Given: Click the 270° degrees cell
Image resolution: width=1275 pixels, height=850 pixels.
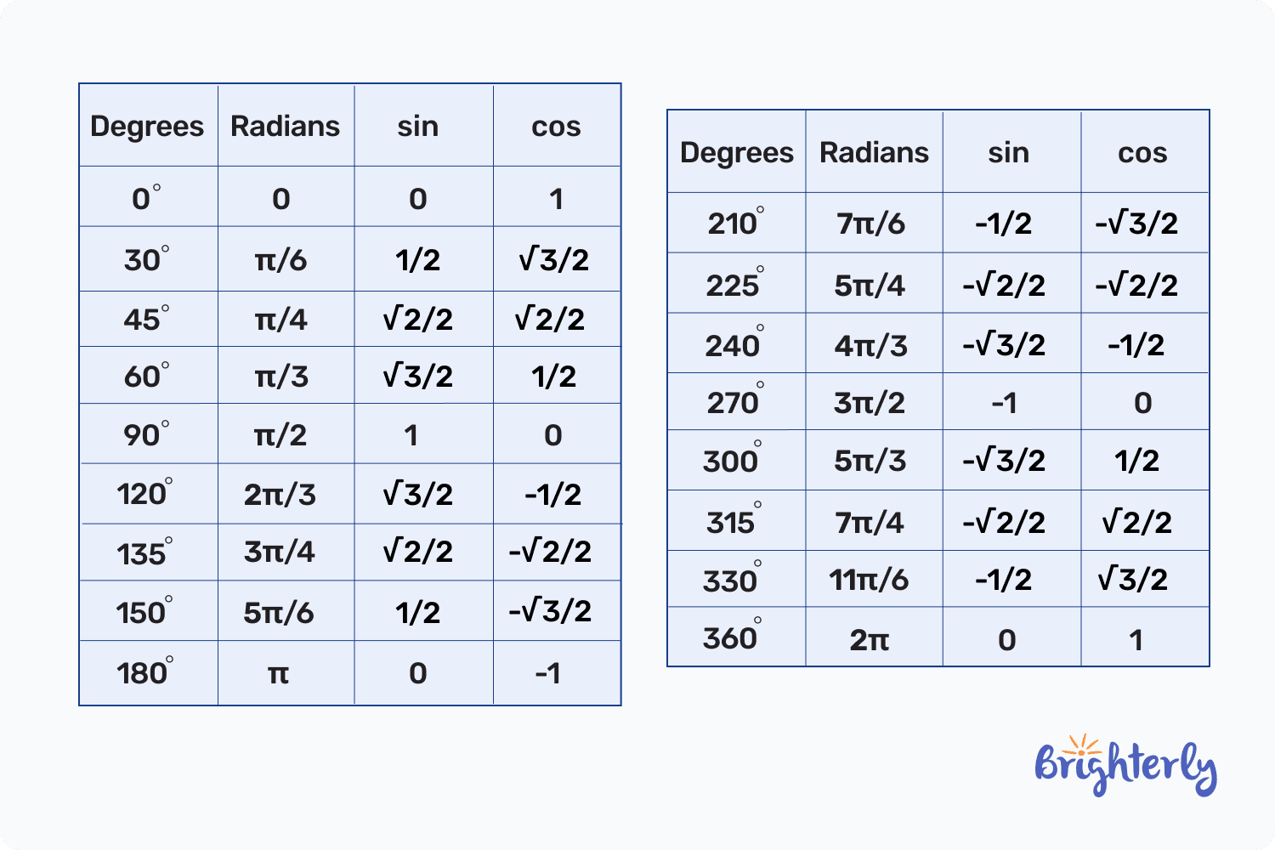Looking at the screenshot, I should coord(735,402).
